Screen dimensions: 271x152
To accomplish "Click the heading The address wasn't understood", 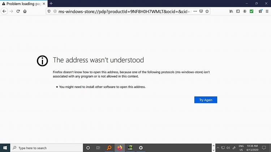I will 98,60.
